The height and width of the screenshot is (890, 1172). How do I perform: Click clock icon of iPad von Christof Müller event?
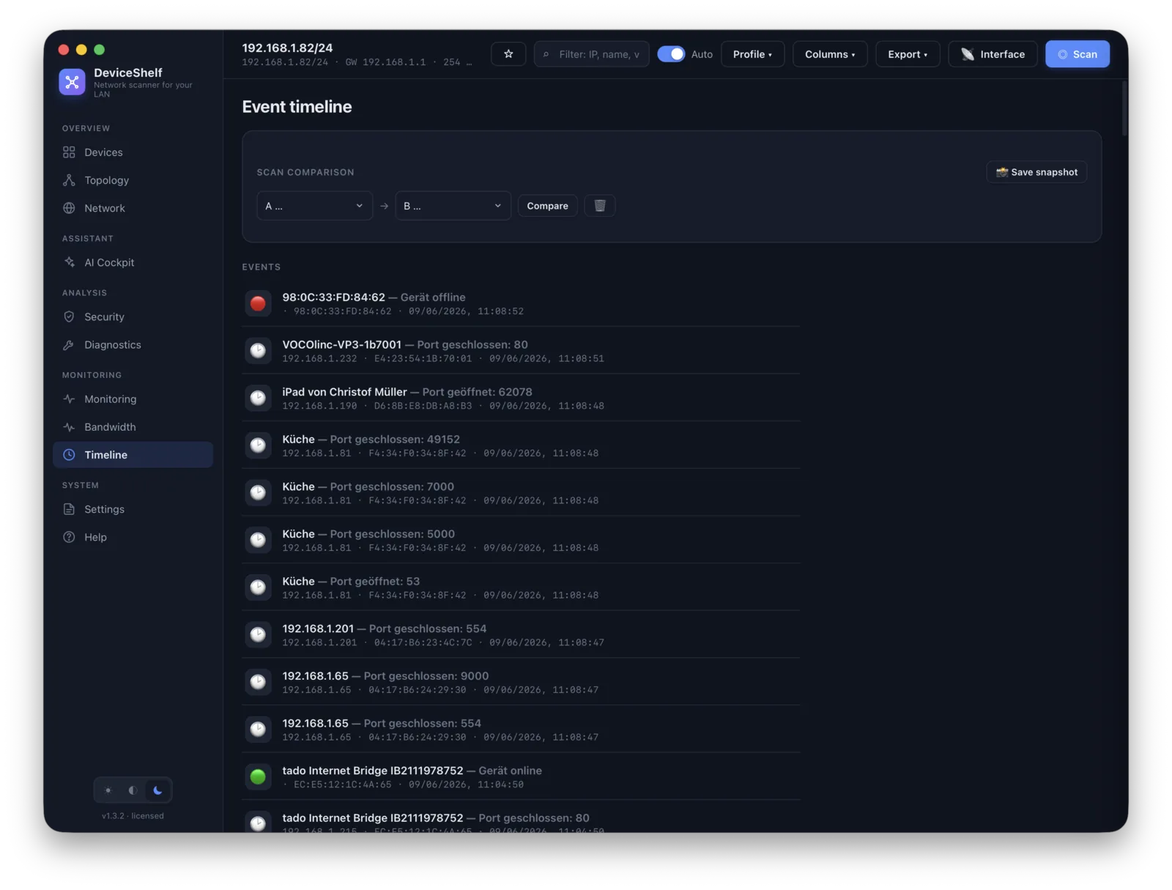[x=258, y=398]
